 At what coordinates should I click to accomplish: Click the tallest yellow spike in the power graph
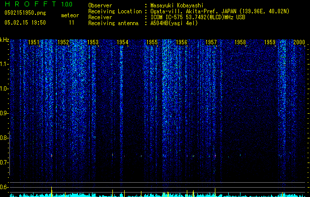click(52, 192)
